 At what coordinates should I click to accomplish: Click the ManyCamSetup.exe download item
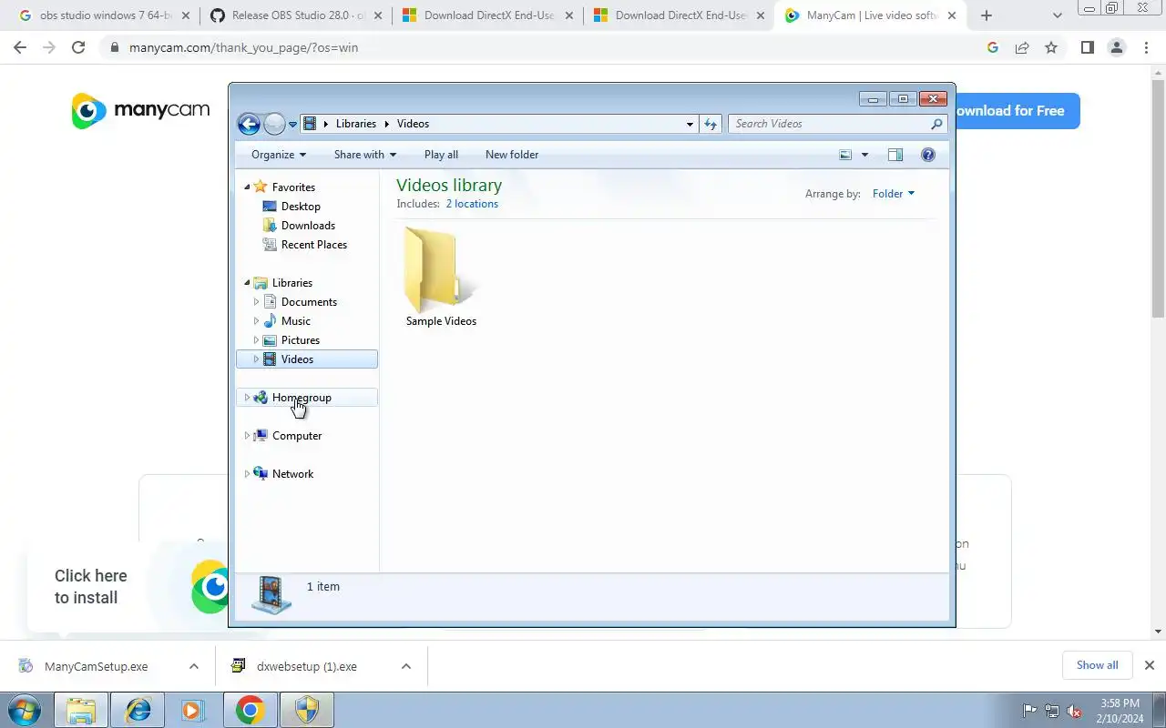click(97, 666)
